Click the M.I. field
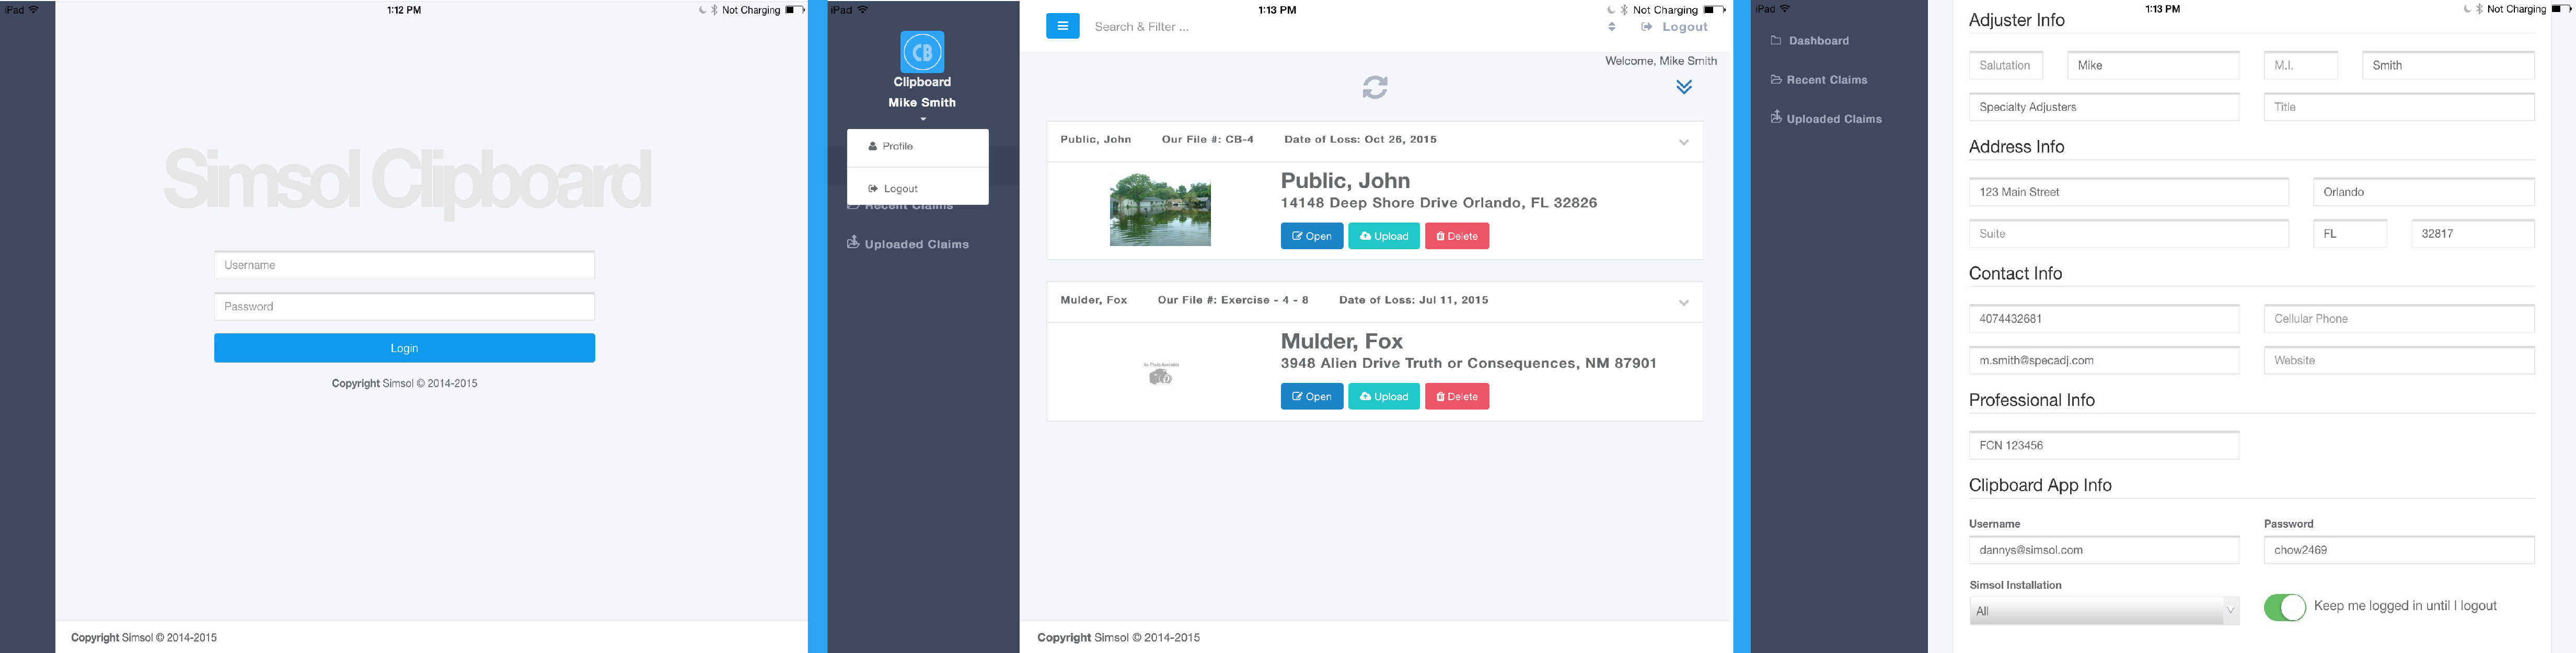Image resolution: width=2576 pixels, height=653 pixels. [2300, 65]
